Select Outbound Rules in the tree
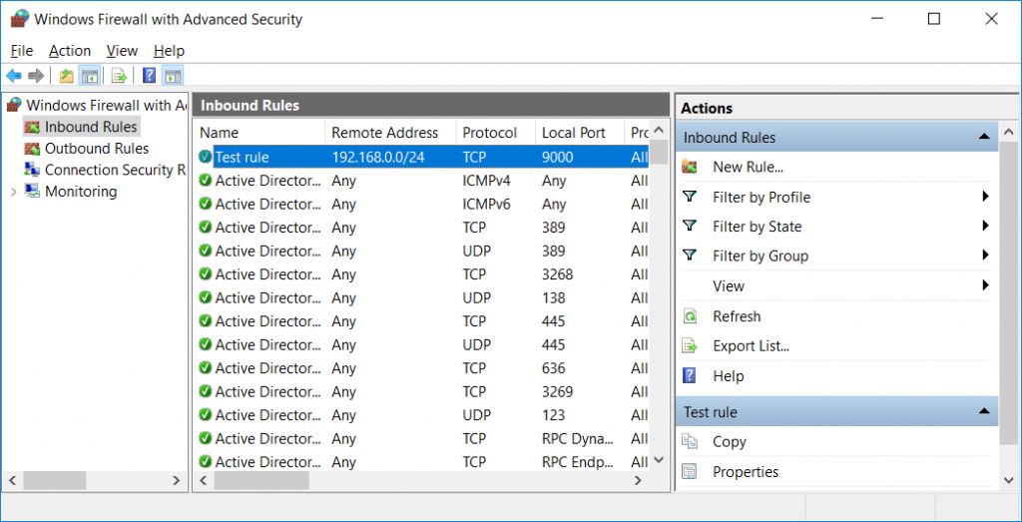Image resolution: width=1022 pixels, height=522 pixels. click(x=96, y=149)
